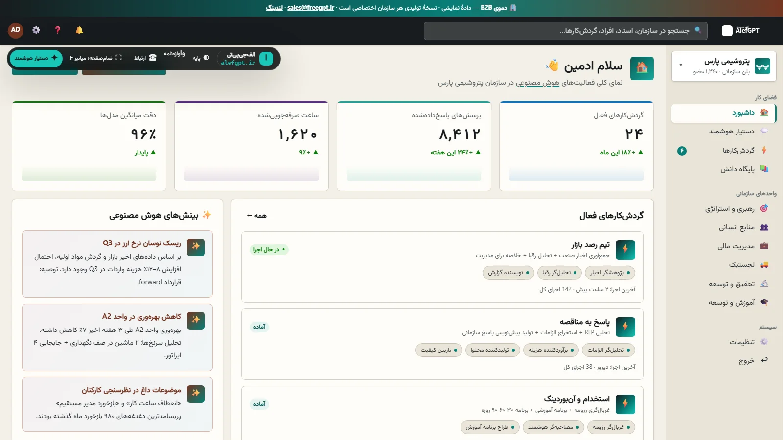Viewport: 783px width, 440px height.
Task: Open ریسک نوسان نرخ ارز در Q3 heading
Action: (142, 243)
